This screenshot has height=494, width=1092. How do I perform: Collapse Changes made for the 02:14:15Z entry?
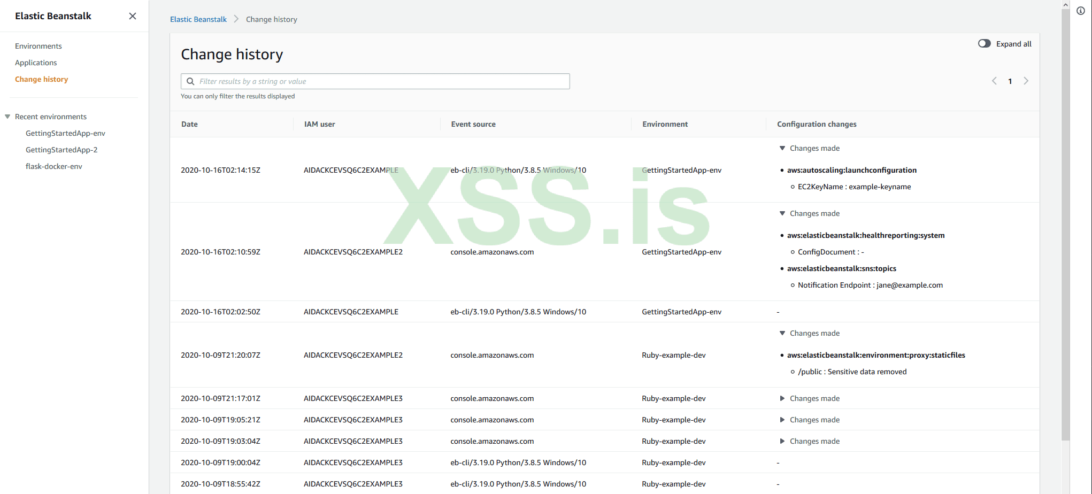(782, 148)
